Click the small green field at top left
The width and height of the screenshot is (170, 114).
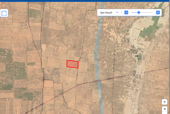[35, 13]
